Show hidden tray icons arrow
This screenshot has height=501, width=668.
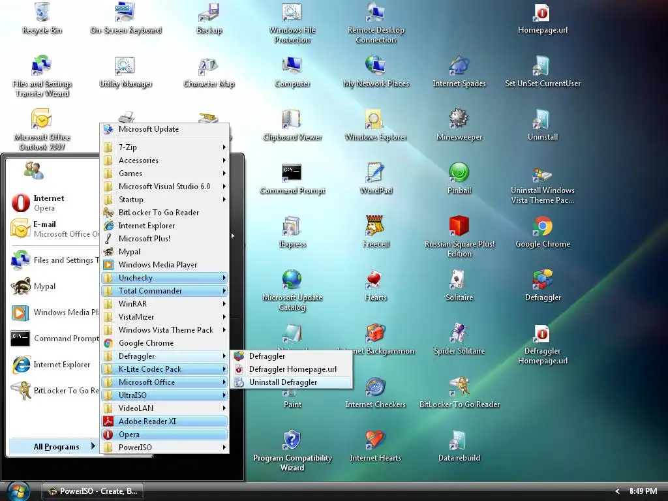[616, 491]
